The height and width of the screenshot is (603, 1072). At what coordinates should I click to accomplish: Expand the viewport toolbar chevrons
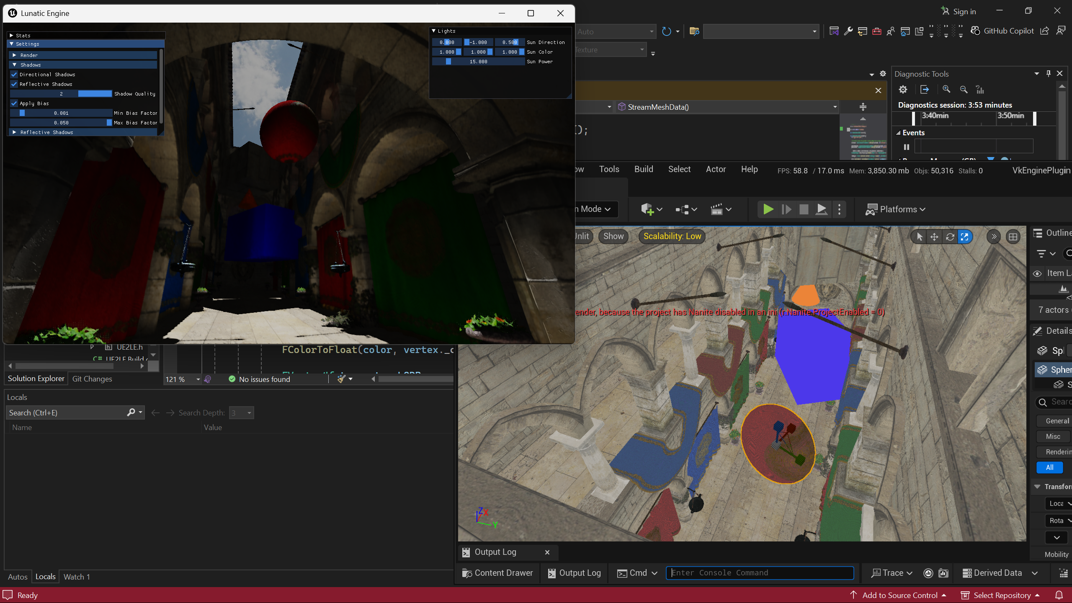[x=994, y=237]
